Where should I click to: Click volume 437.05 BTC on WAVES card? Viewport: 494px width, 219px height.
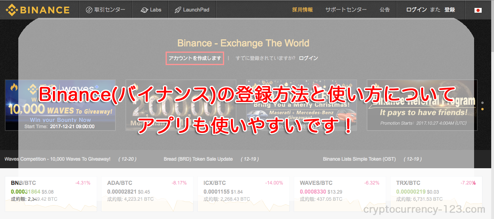click(329, 199)
